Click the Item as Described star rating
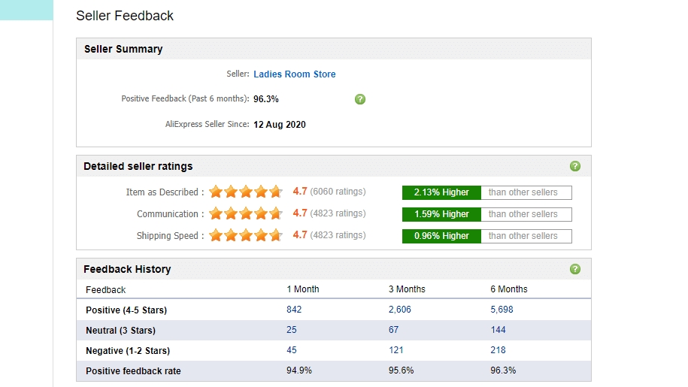The height and width of the screenshot is (387, 688). pos(246,192)
